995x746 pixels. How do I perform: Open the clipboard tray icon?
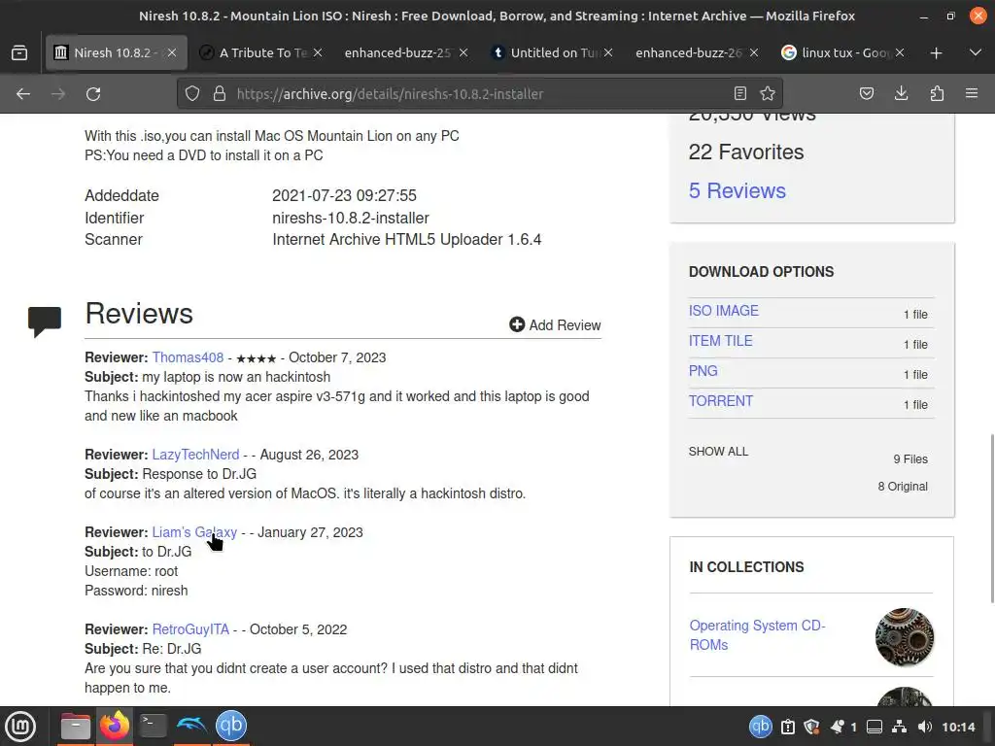(787, 727)
